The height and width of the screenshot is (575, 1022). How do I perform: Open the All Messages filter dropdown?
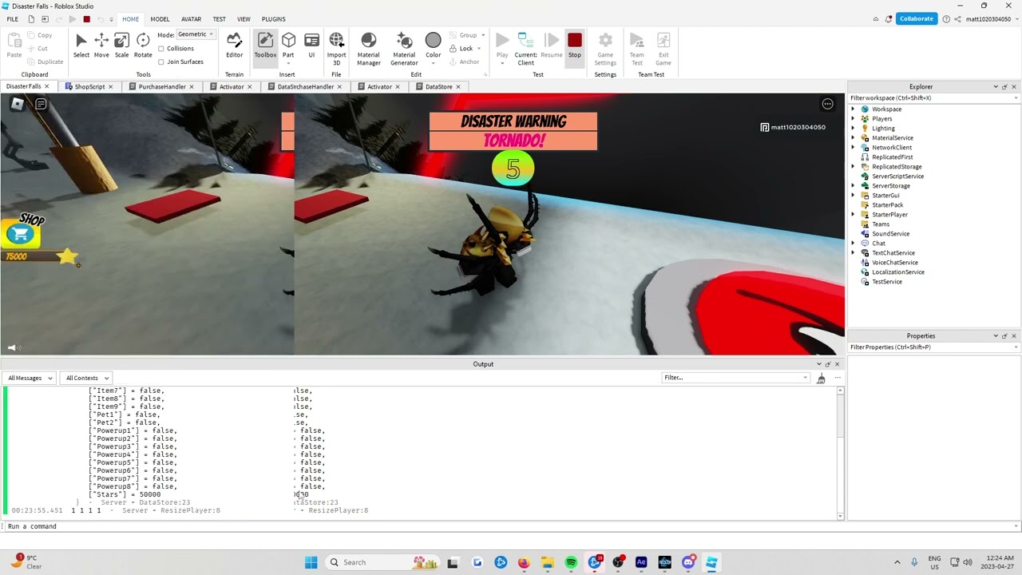(29, 378)
